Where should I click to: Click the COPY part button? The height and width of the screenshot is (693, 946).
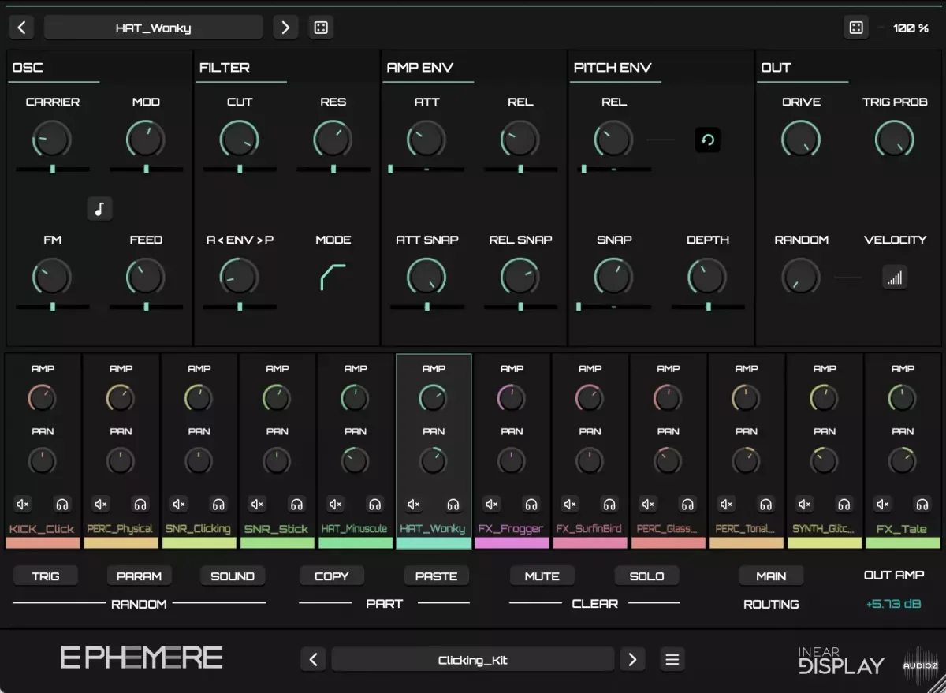coord(332,576)
